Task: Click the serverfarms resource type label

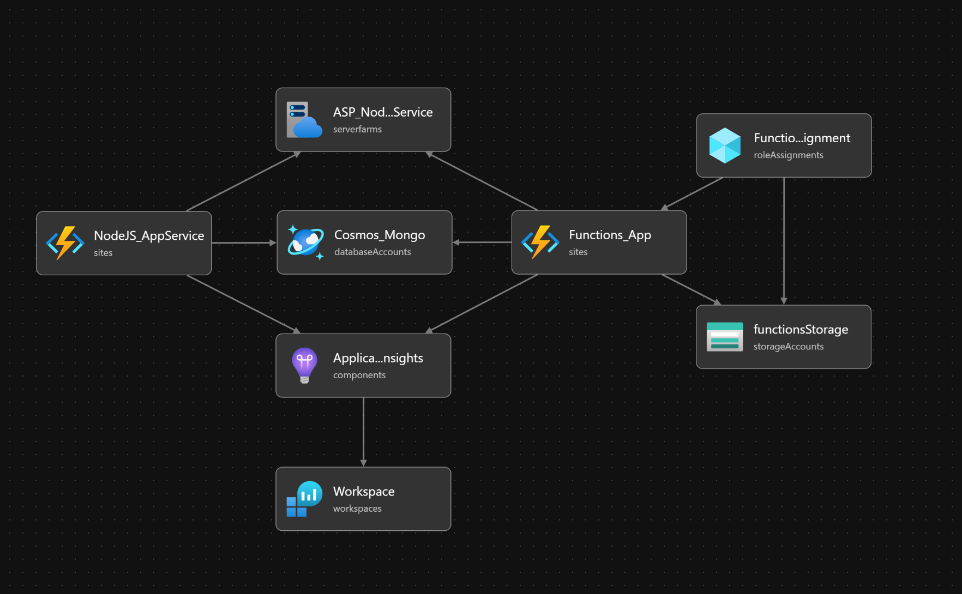Action: (357, 129)
